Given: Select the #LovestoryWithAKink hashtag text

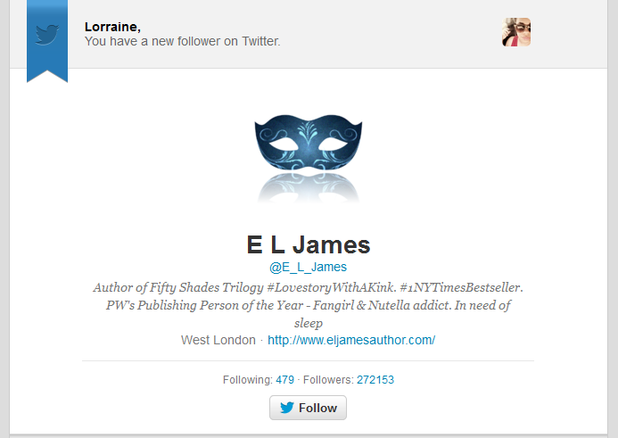Looking at the screenshot, I should (331, 287).
